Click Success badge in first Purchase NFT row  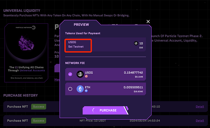(39, 106)
